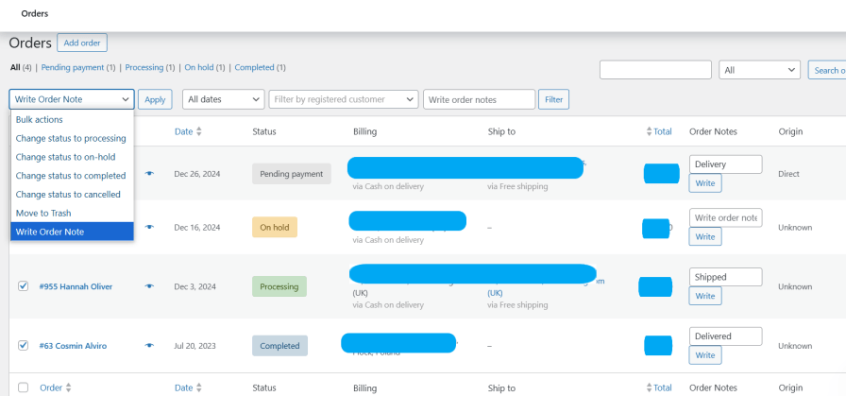Viewport: 846px width, 396px height.
Task: Sort by Order in footer row
Action: click(68, 387)
